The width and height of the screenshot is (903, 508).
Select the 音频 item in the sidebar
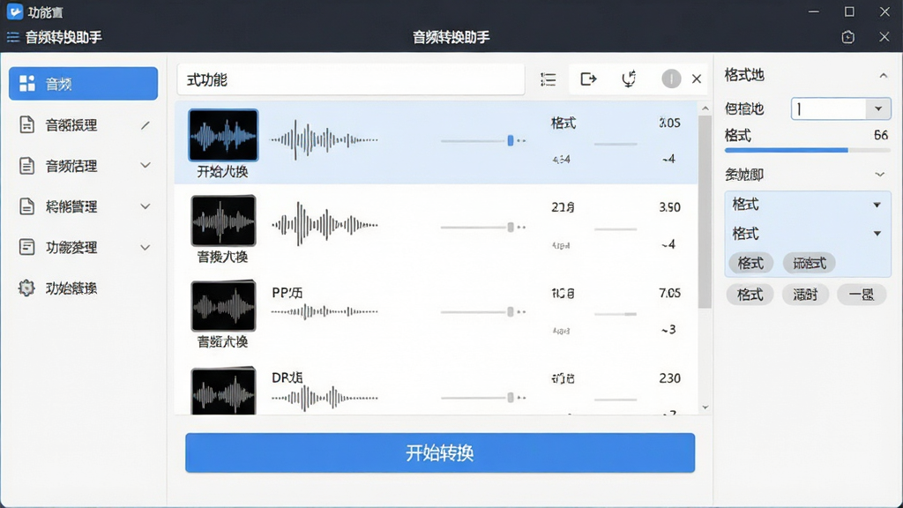click(x=84, y=84)
